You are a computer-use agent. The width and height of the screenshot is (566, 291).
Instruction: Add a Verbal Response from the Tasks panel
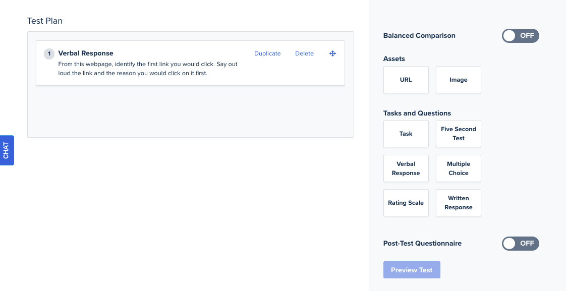406,168
